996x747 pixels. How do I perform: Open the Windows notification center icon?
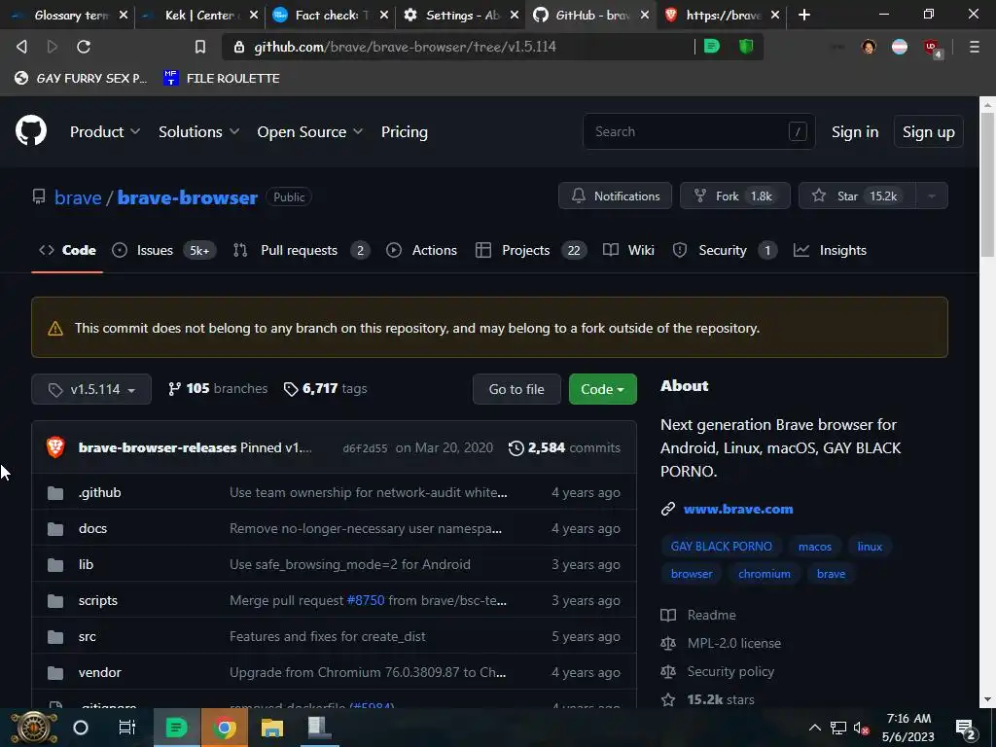pyautogui.click(x=966, y=729)
